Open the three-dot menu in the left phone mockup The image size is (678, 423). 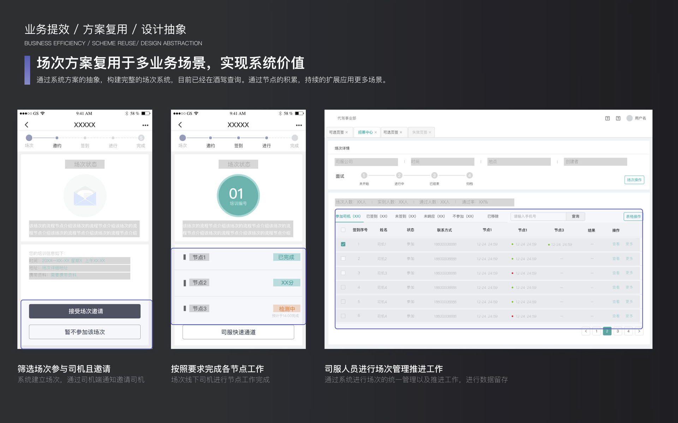pos(145,125)
